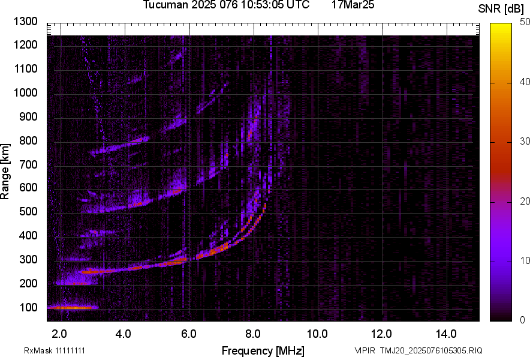Click the 1300 tick label on range axis
The image size is (530, 357).
coord(26,22)
